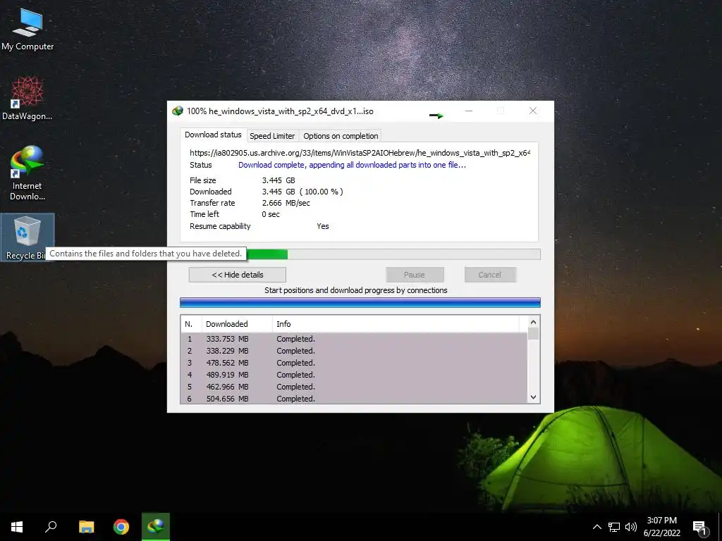Switch to the Download status tab
The height and width of the screenshot is (541, 722).
213,135
